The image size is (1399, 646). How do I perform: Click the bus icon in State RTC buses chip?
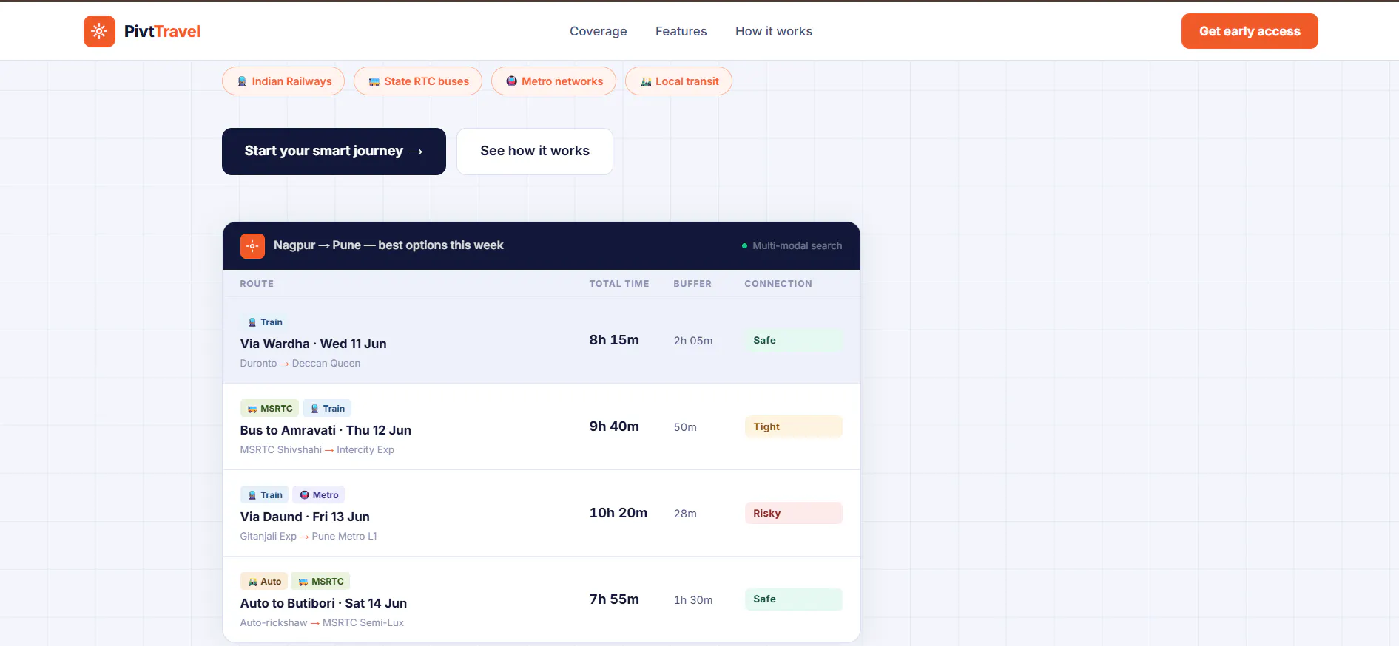pos(374,81)
